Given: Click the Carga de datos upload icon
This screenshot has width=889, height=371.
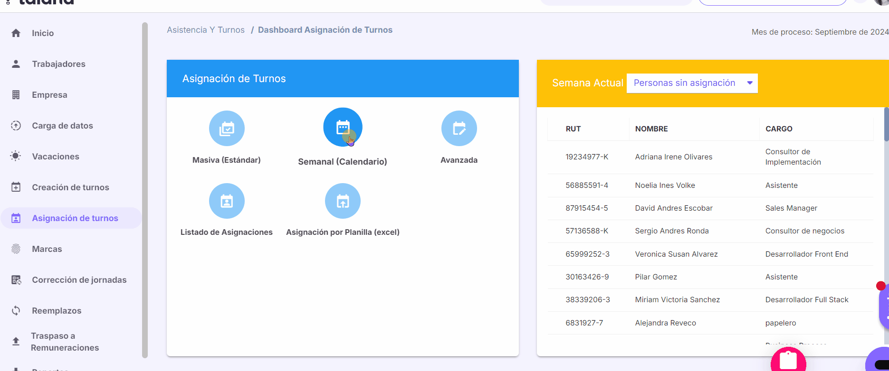Looking at the screenshot, I should pos(16,126).
